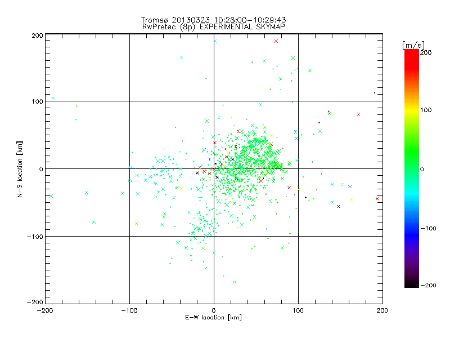The image size is (450, 338).
Task: Click the '0' label beside the colorbar
Action: click(422, 169)
